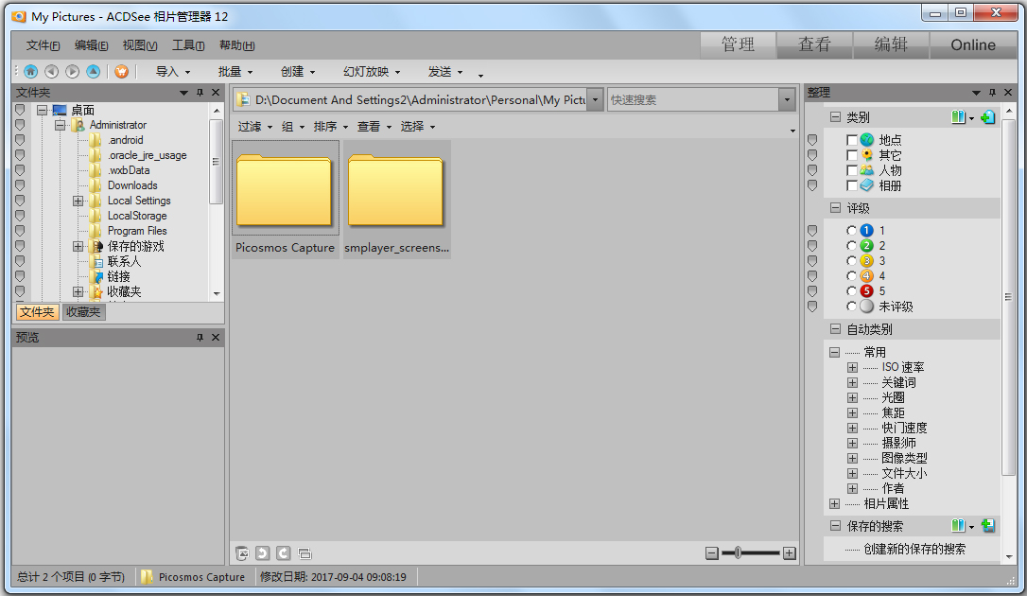Check the 人物 category checkbox
The height and width of the screenshot is (596, 1027).
tap(851, 170)
